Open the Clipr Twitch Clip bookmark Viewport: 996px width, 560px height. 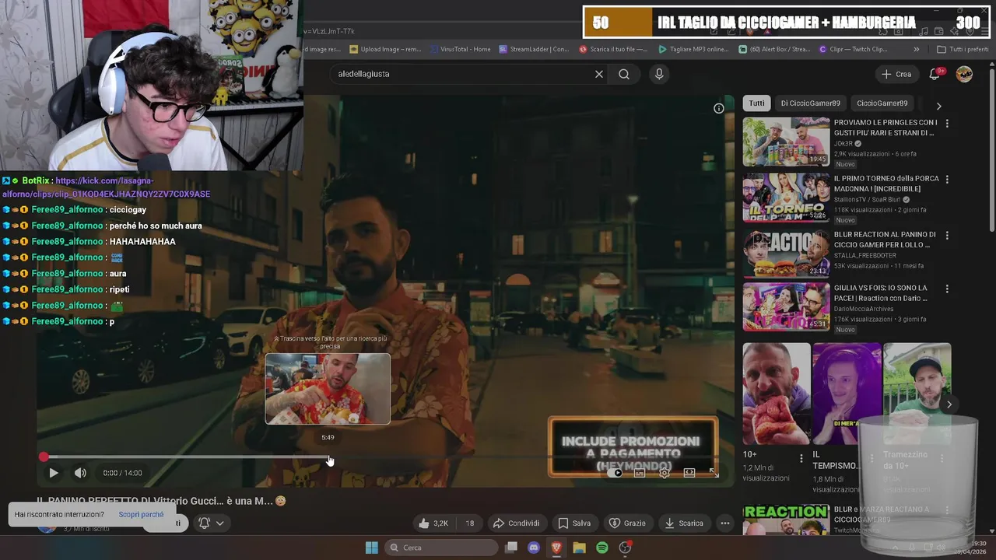click(854, 49)
